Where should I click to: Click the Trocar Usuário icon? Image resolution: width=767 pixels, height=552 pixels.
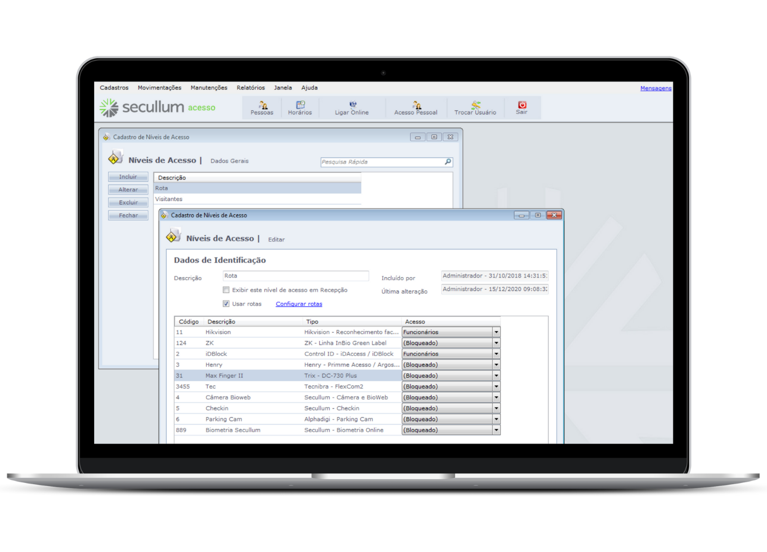475,107
